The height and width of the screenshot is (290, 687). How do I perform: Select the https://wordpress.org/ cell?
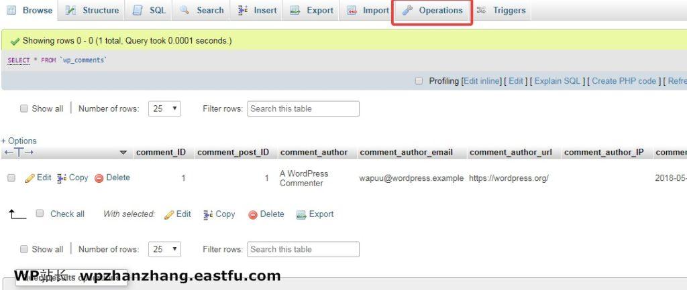[x=509, y=178]
